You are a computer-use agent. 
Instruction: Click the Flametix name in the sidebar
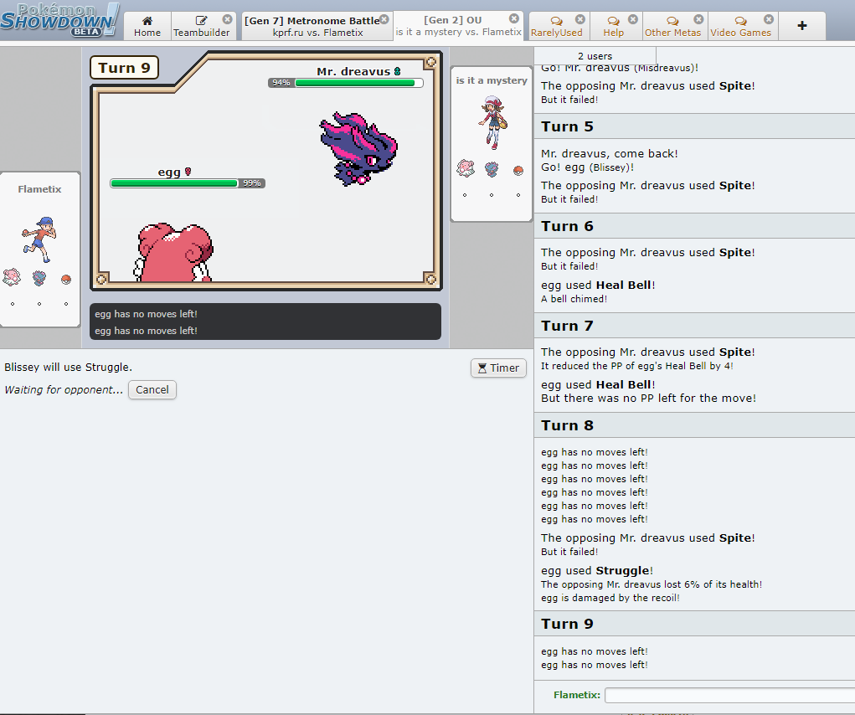point(39,189)
